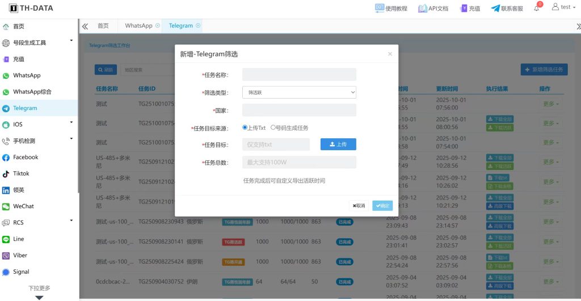The width and height of the screenshot is (581, 301).
Task: Click the Line sidebar icon
Action: pyautogui.click(x=6, y=239)
